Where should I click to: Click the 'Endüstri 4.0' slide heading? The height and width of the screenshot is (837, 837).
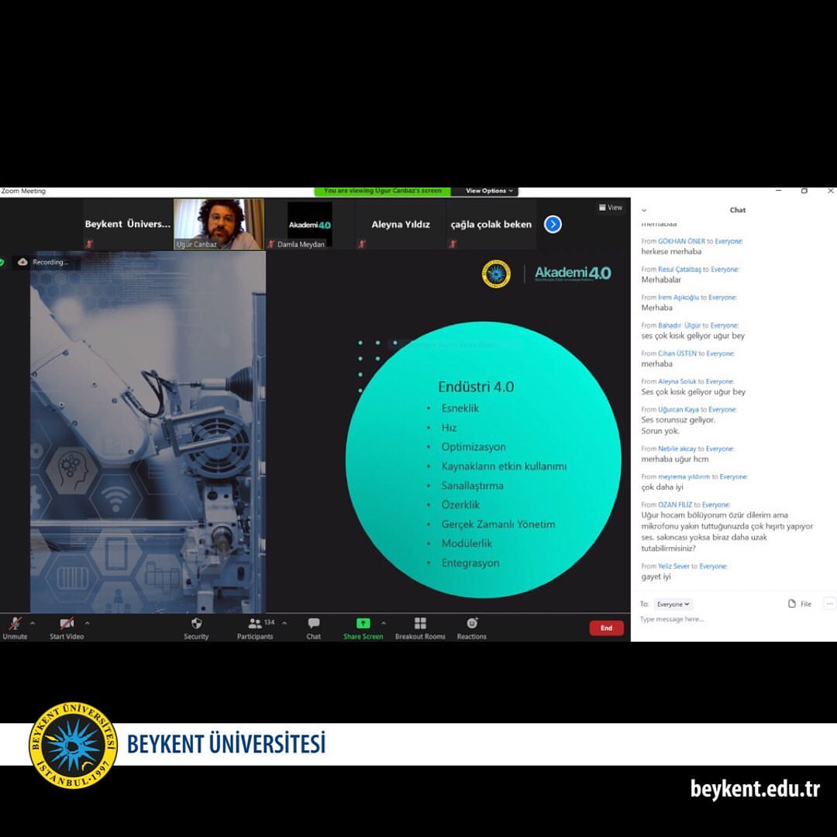pyautogui.click(x=476, y=387)
